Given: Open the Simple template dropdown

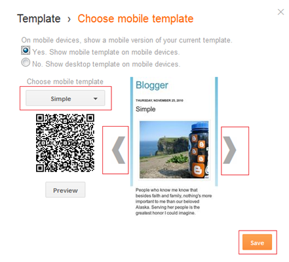Looking at the screenshot, I should (x=66, y=99).
